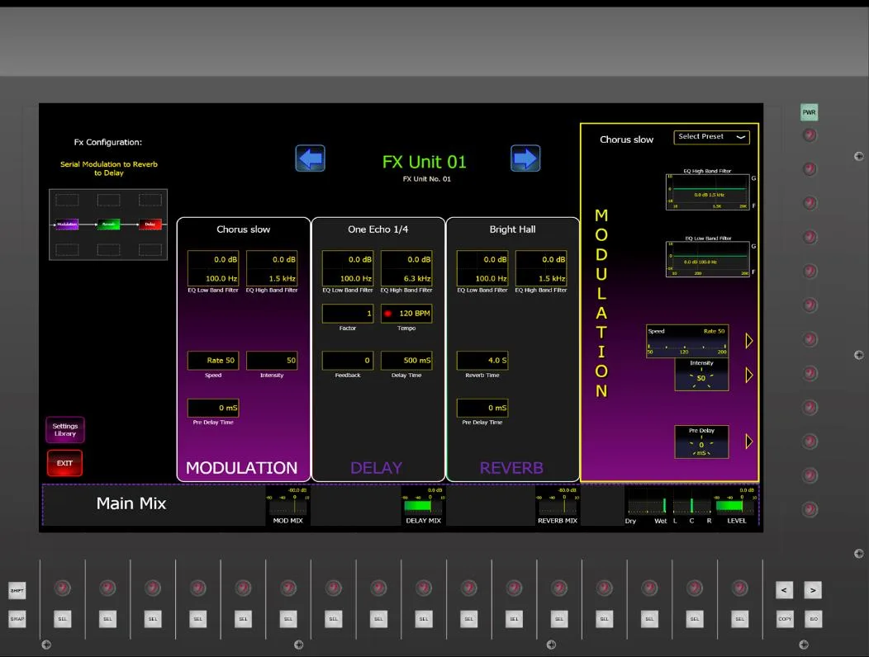Toggle the PWR power button
The width and height of the screenshot is (869, 657).
click(x=810, y=112)
